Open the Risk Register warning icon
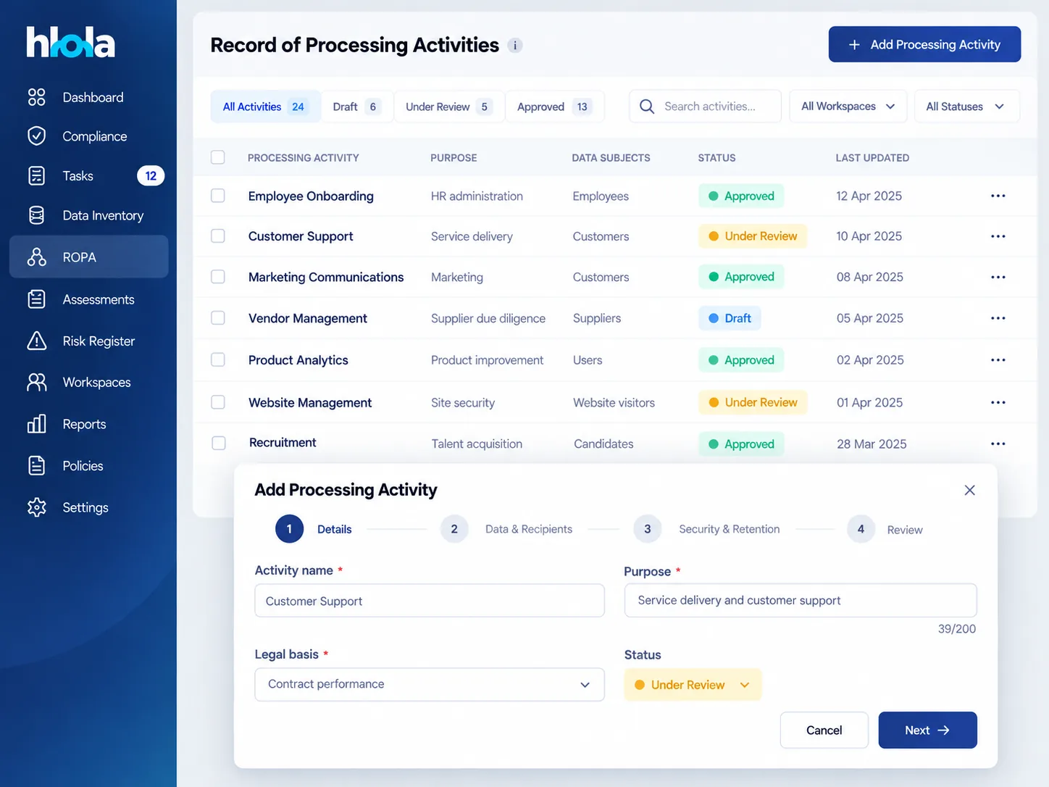1049x787 pixels. pyautogui.click(x=37, y=341)
